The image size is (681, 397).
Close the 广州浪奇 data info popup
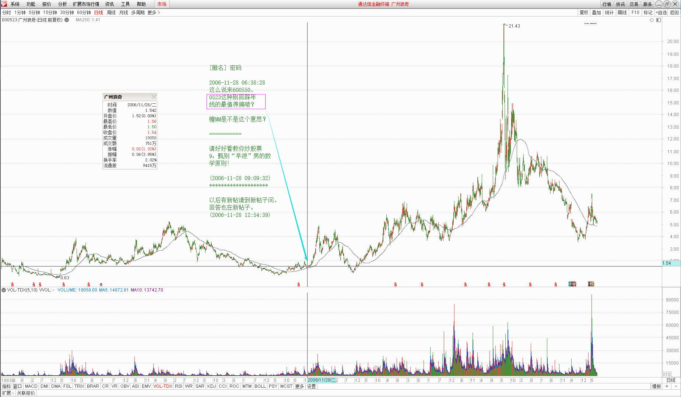[154, 97]
